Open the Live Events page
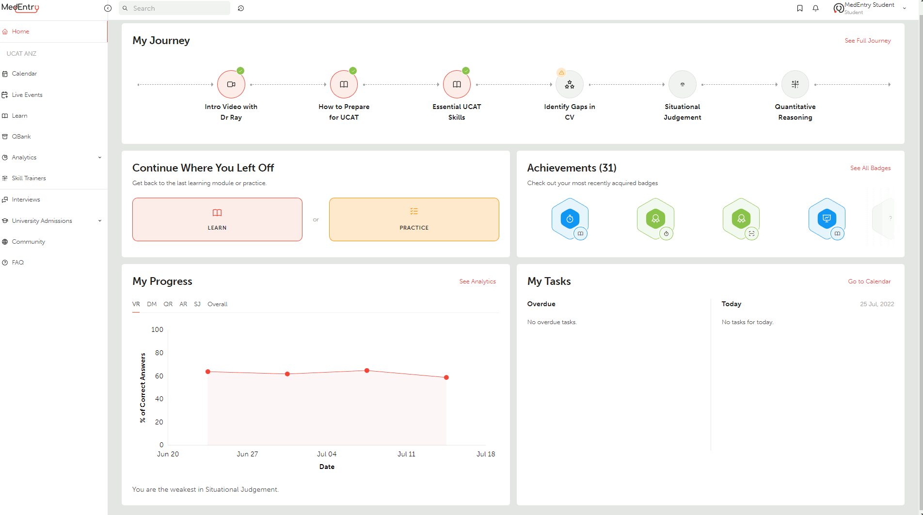 tap(27, 94)
